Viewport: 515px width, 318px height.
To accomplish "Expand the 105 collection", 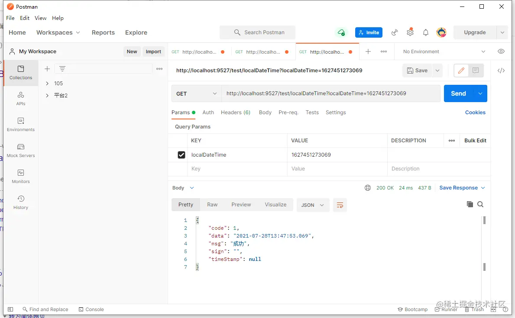I will coord(47,84).
